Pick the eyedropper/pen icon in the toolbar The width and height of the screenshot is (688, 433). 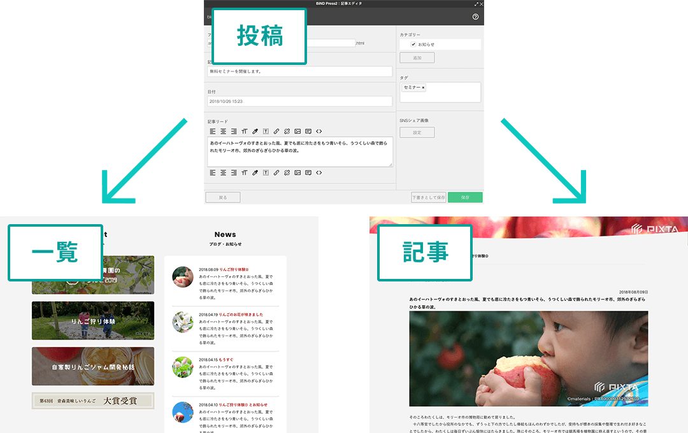[255, 131]
